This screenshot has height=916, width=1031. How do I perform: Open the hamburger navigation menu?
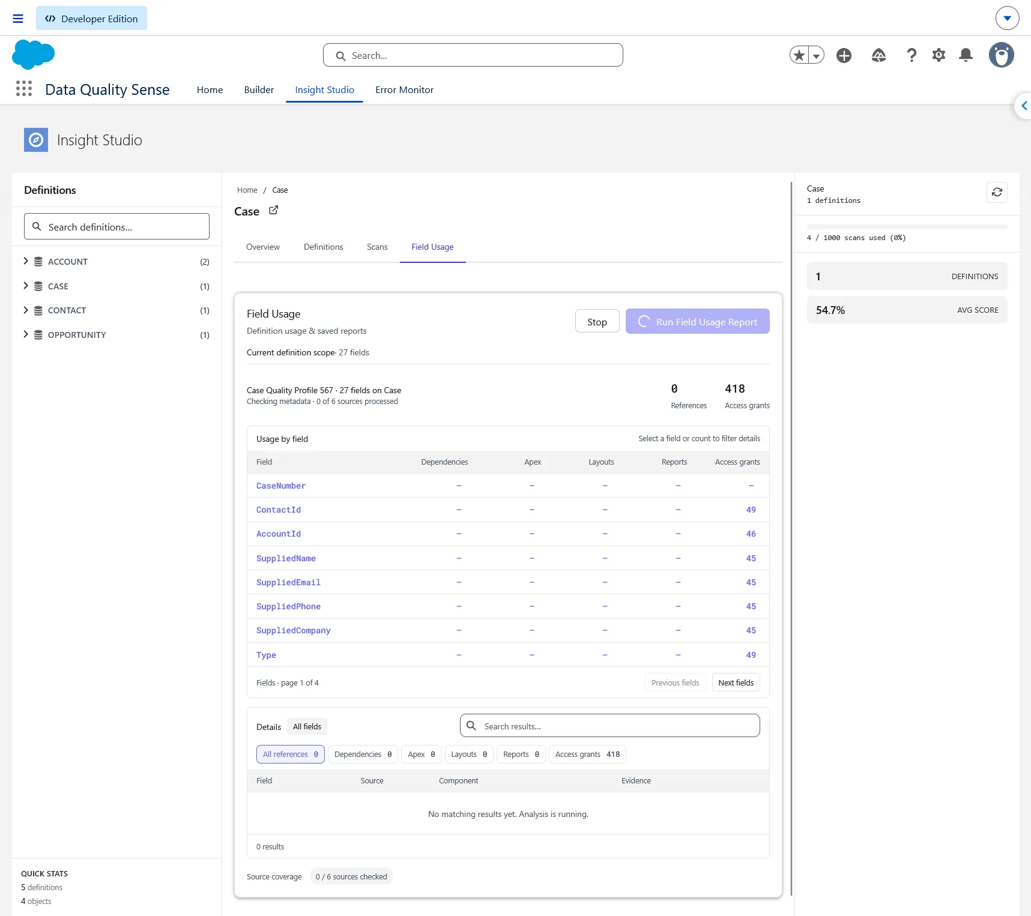tap(18, 19)
